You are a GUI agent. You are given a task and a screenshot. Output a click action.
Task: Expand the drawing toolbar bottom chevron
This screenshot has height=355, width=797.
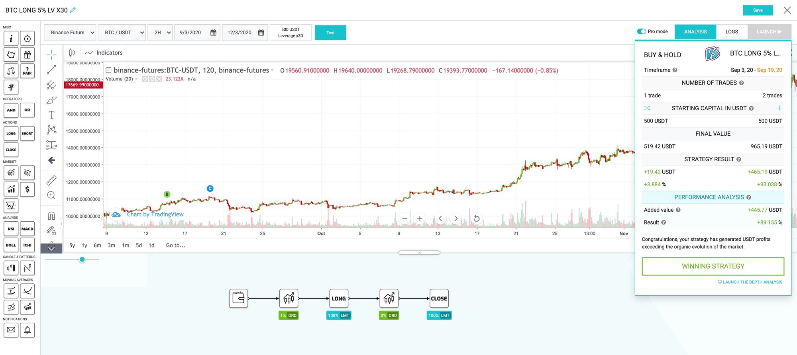(x=51, y=248)
